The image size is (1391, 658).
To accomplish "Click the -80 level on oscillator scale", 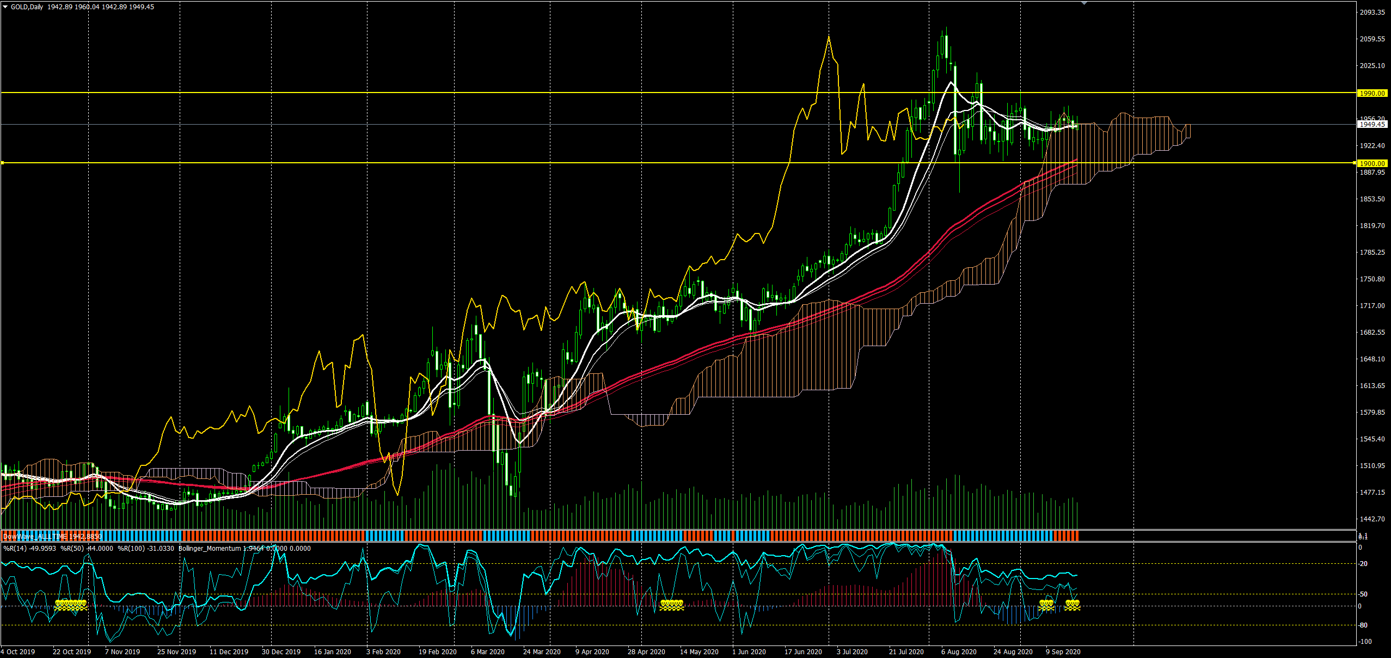I will tap(1363, 625).
